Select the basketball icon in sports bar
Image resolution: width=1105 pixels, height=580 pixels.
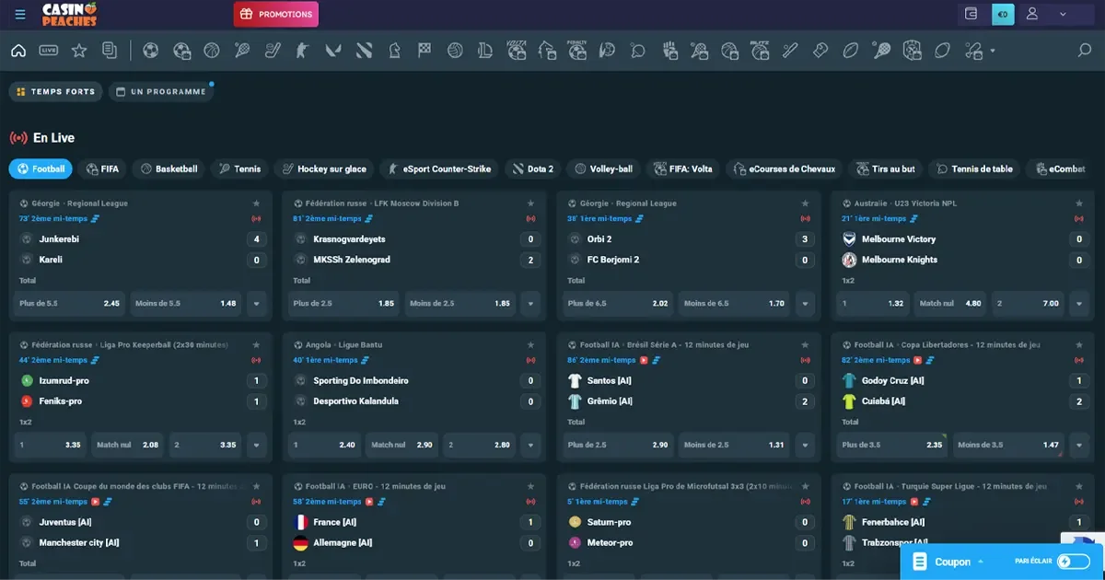pyautogui.click(x=212, y=51)
